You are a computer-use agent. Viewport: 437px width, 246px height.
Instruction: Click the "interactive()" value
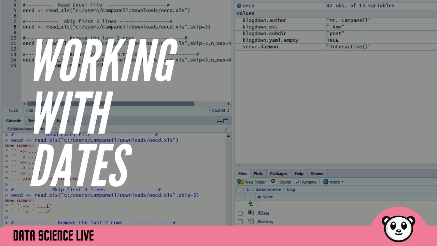tap(349, 46)
